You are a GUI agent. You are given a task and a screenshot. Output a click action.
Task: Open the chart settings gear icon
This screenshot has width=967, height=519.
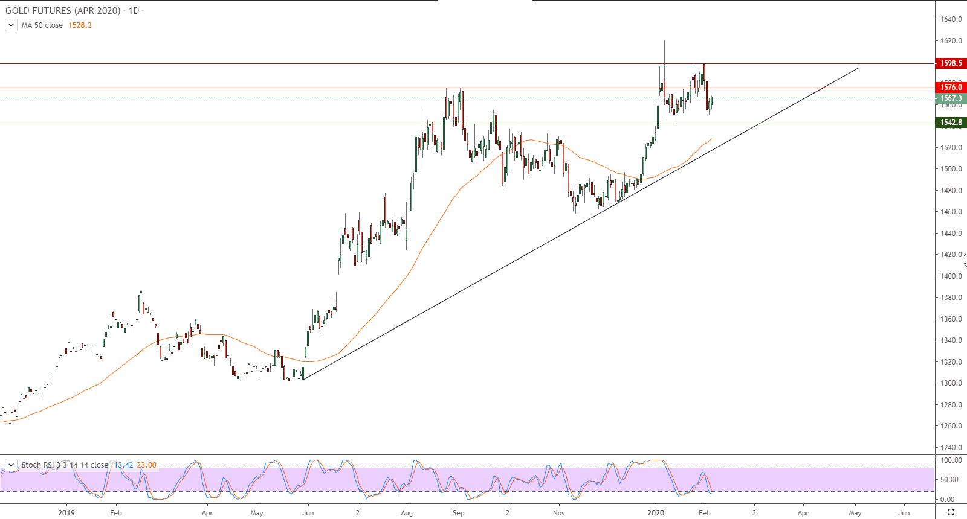951,512
